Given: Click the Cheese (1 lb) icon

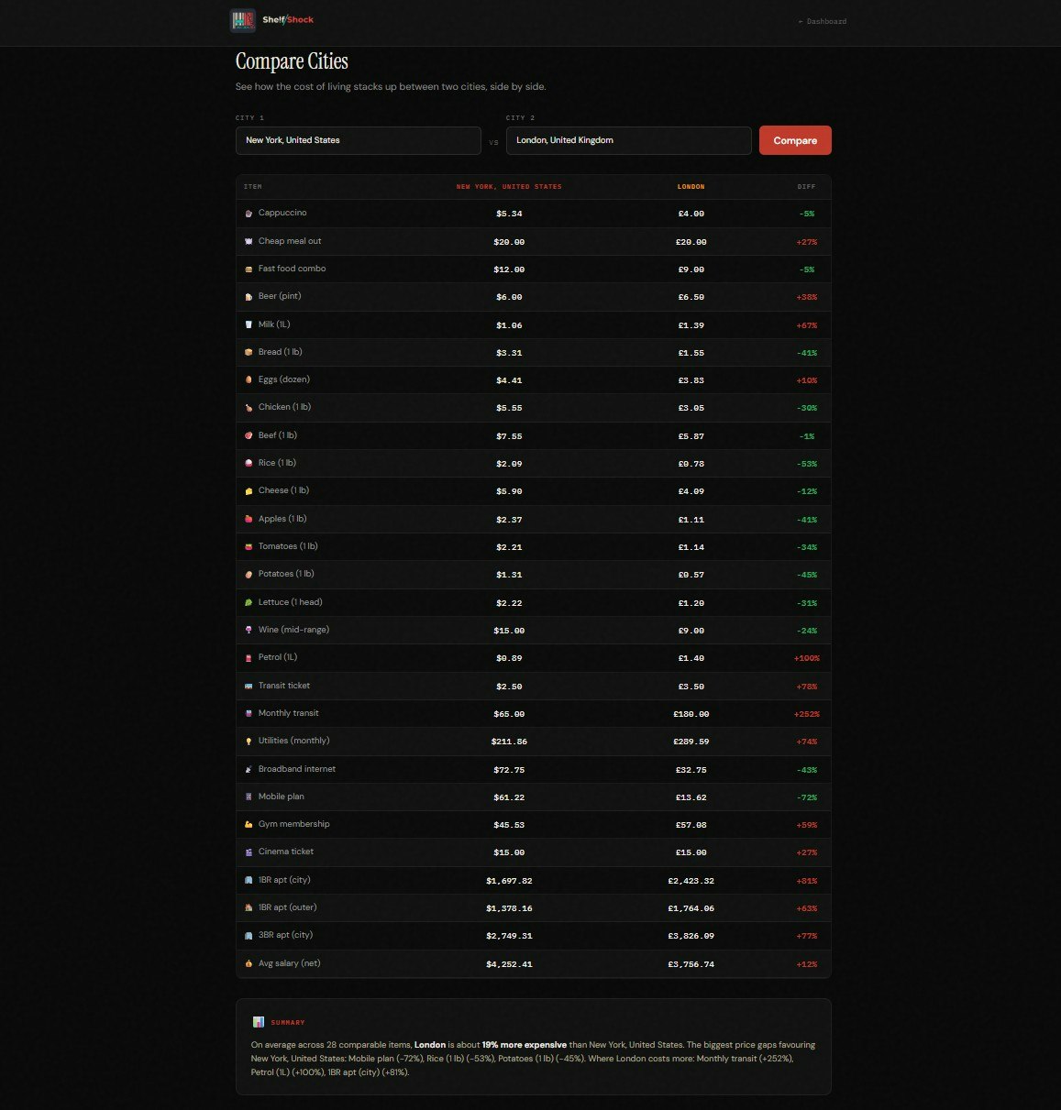Looking at the screenshot, I should pos(249,491).
